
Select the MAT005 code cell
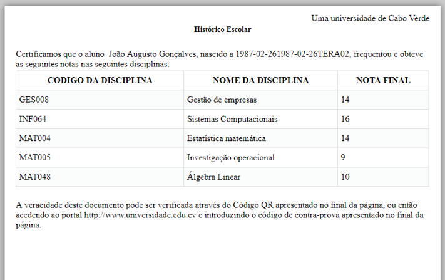coord(100,158)
